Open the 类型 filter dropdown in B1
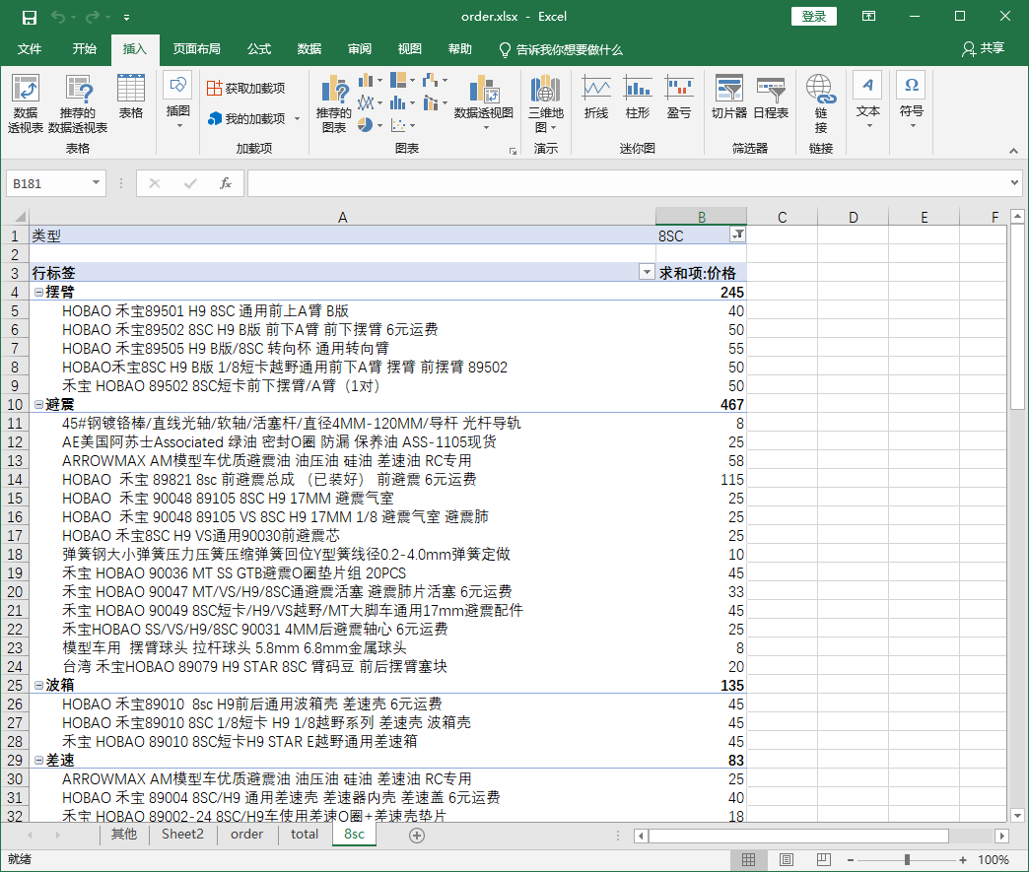1029x872 pixels. [x=737, y=235]
